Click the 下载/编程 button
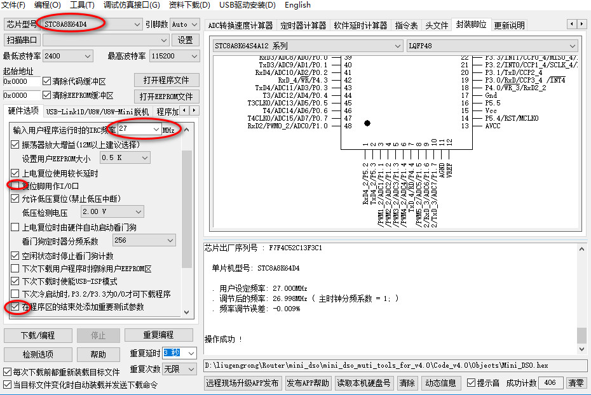The height and width of the screenshot is (395, 591). tap(37, 335)
